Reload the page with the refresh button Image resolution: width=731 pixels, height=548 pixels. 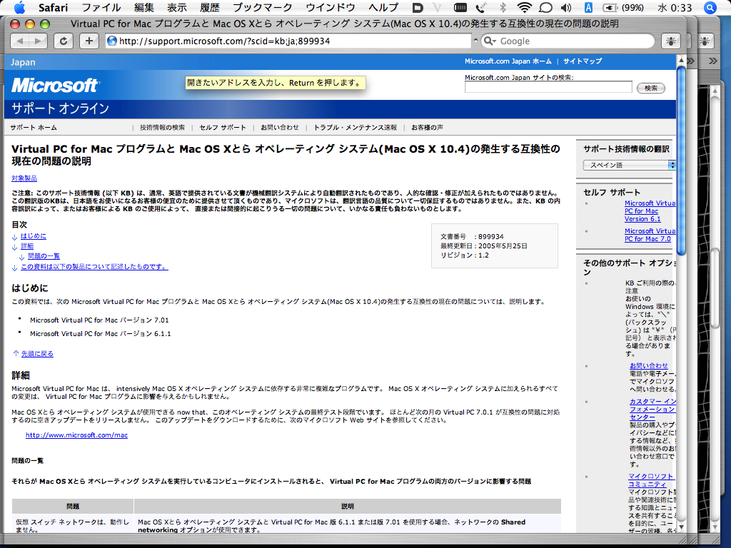[x=63, y=41]
